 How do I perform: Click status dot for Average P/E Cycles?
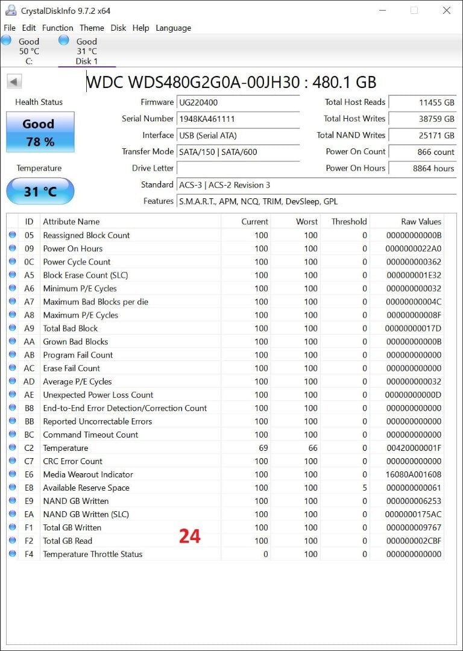[13, 381]
